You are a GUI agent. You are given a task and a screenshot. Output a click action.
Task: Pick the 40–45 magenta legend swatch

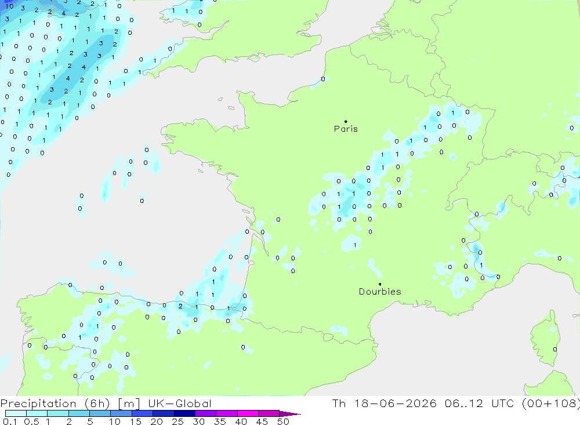pos(248,413)
